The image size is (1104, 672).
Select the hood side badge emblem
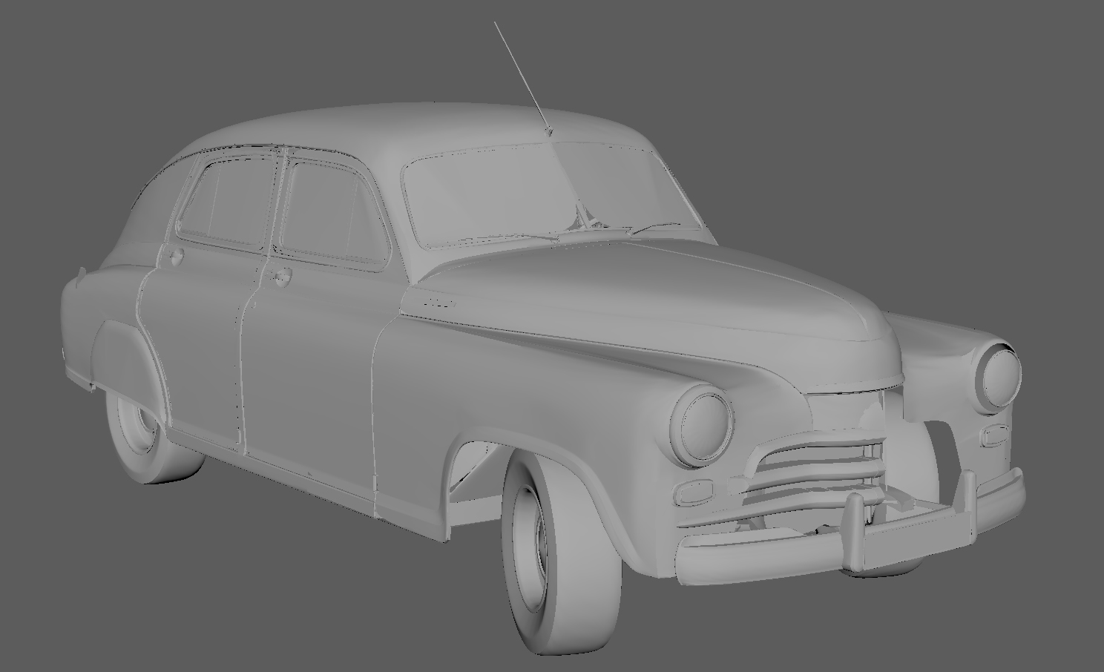[x=438, y=303]
